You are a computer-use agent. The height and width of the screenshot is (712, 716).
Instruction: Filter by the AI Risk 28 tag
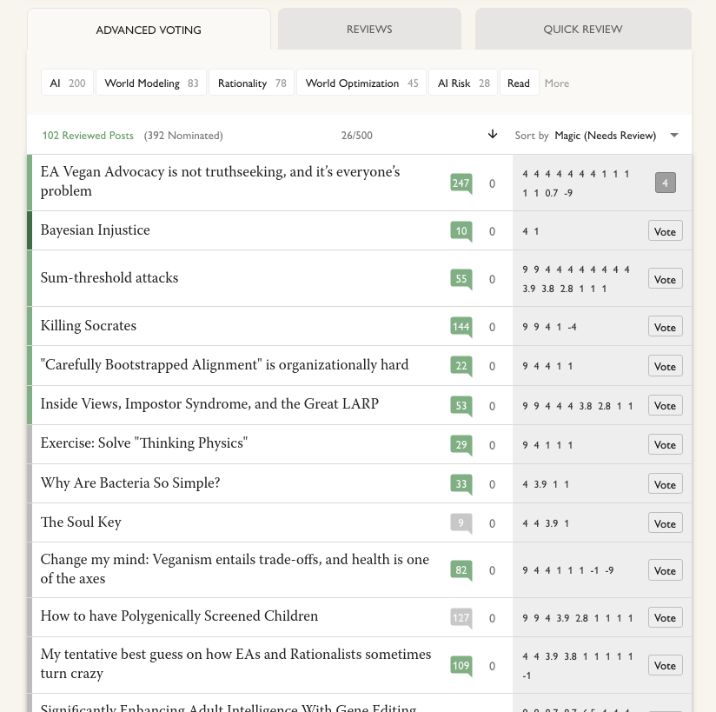point(463,83)
